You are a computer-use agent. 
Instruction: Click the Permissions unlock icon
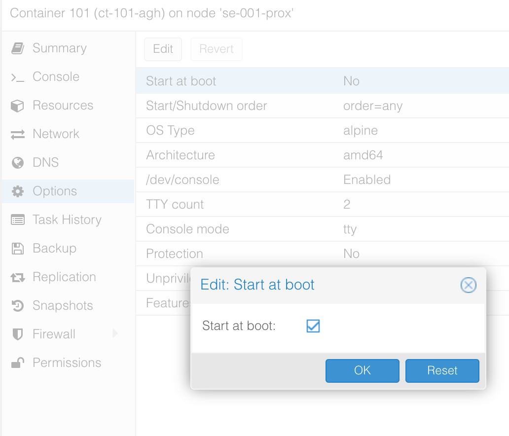(18, 363)
